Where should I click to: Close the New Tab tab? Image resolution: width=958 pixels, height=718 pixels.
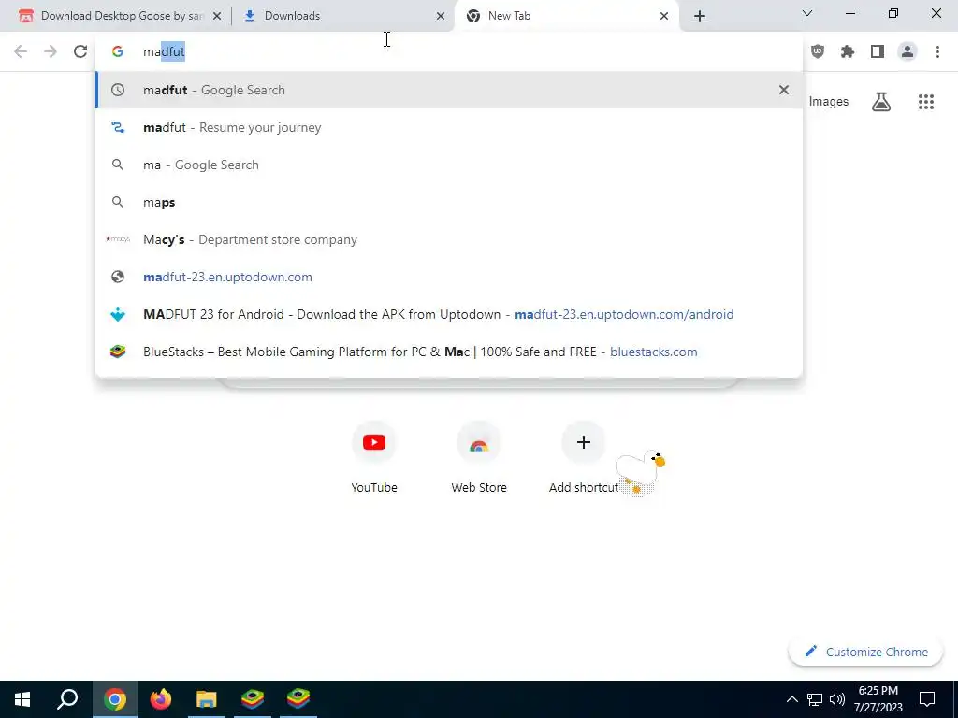click(664, 17)
